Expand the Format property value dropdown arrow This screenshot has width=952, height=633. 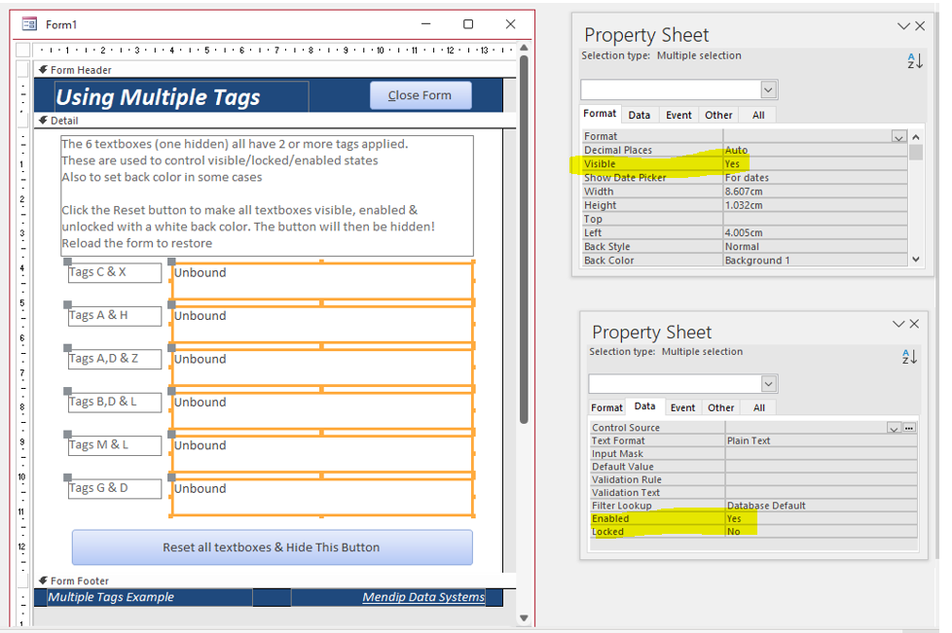pyautogui.click(x=899, y=137)
